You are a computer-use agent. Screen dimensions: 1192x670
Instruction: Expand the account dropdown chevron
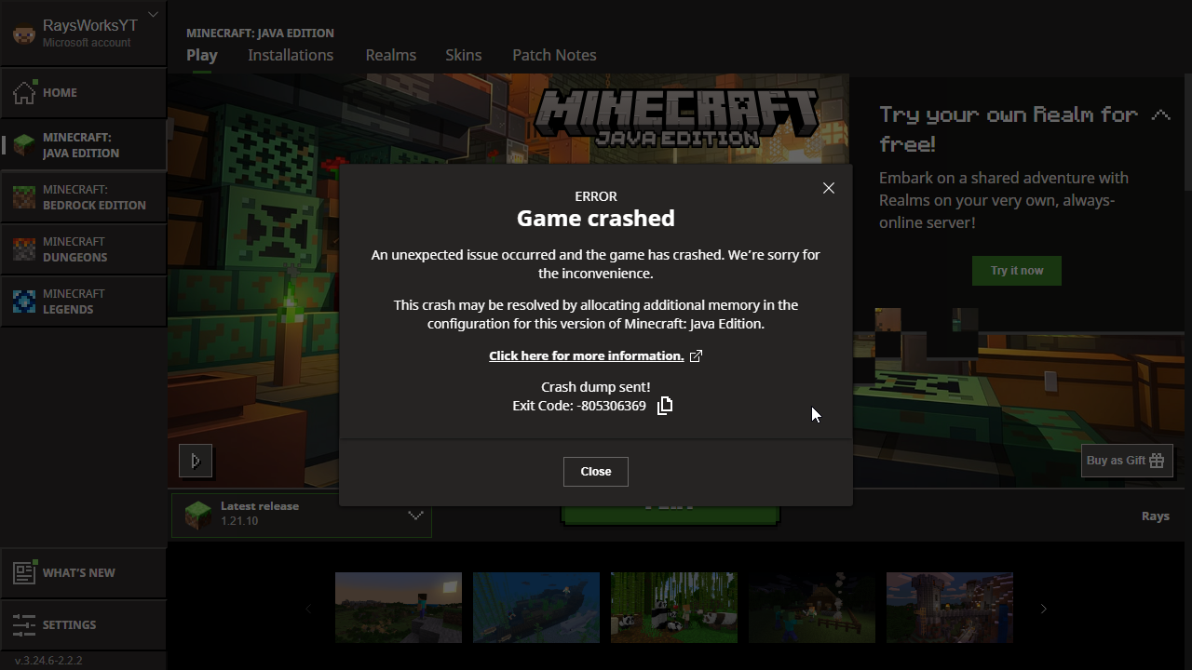click(154, 15)
